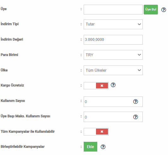This screenshot has height=155, width=168.
Task: Click the green Ekle button
Action: point(90,147)
